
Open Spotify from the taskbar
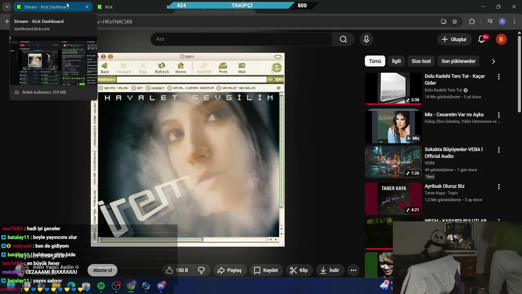(101, 286)
